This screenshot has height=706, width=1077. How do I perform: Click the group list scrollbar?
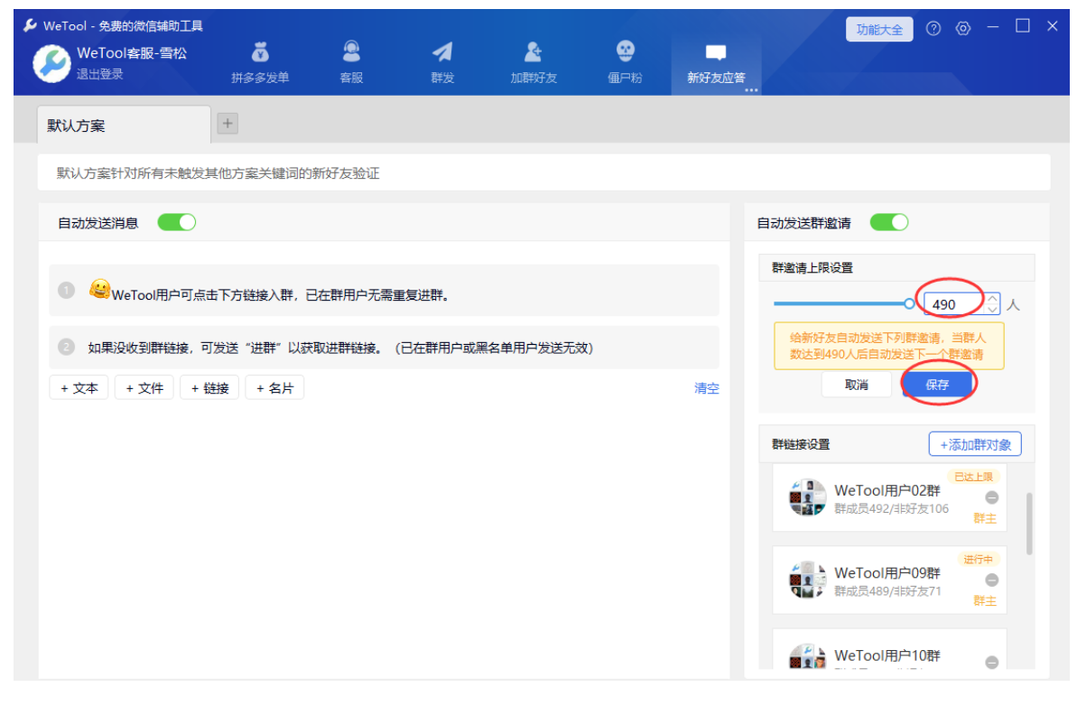(1029, 524)
